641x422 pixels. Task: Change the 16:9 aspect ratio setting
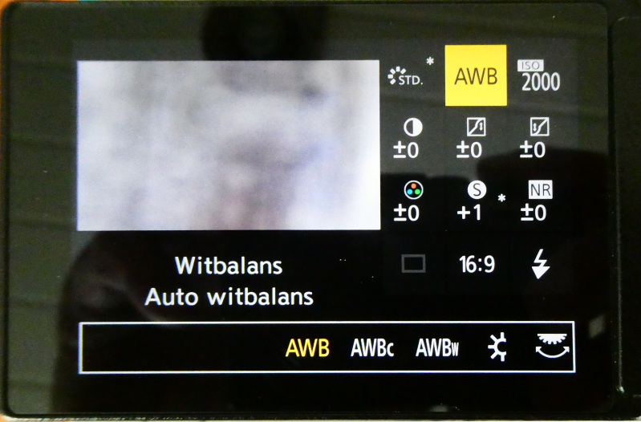tap(477, 265)
